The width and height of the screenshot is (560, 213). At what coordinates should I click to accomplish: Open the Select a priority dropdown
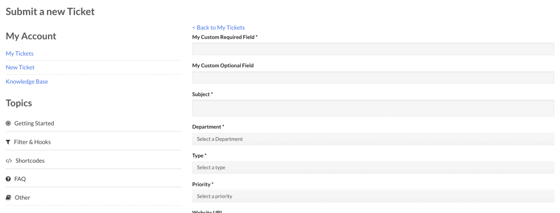[373, 196]
